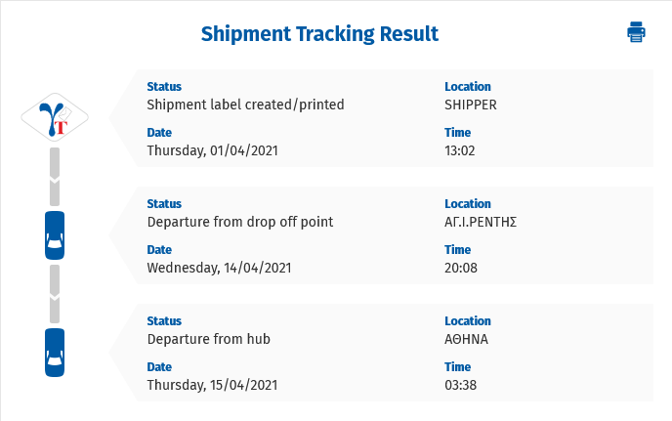
Task: Click the car icon for drop off departure
Action: click(x=55, y=235)
